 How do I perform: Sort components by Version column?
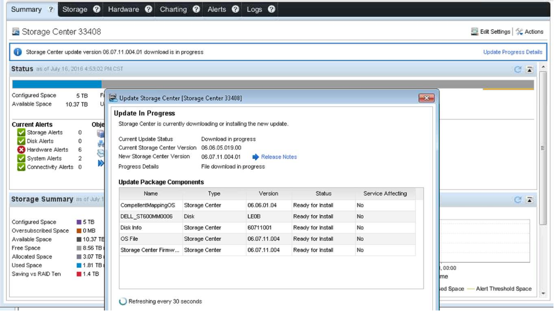[x=269, y=194]
